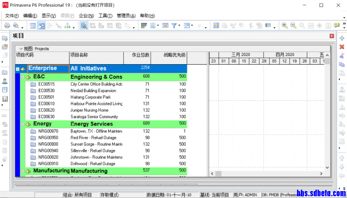Open the 编辑(E) menu
Screen dimensions: 347x198
(x=30, y=16)
